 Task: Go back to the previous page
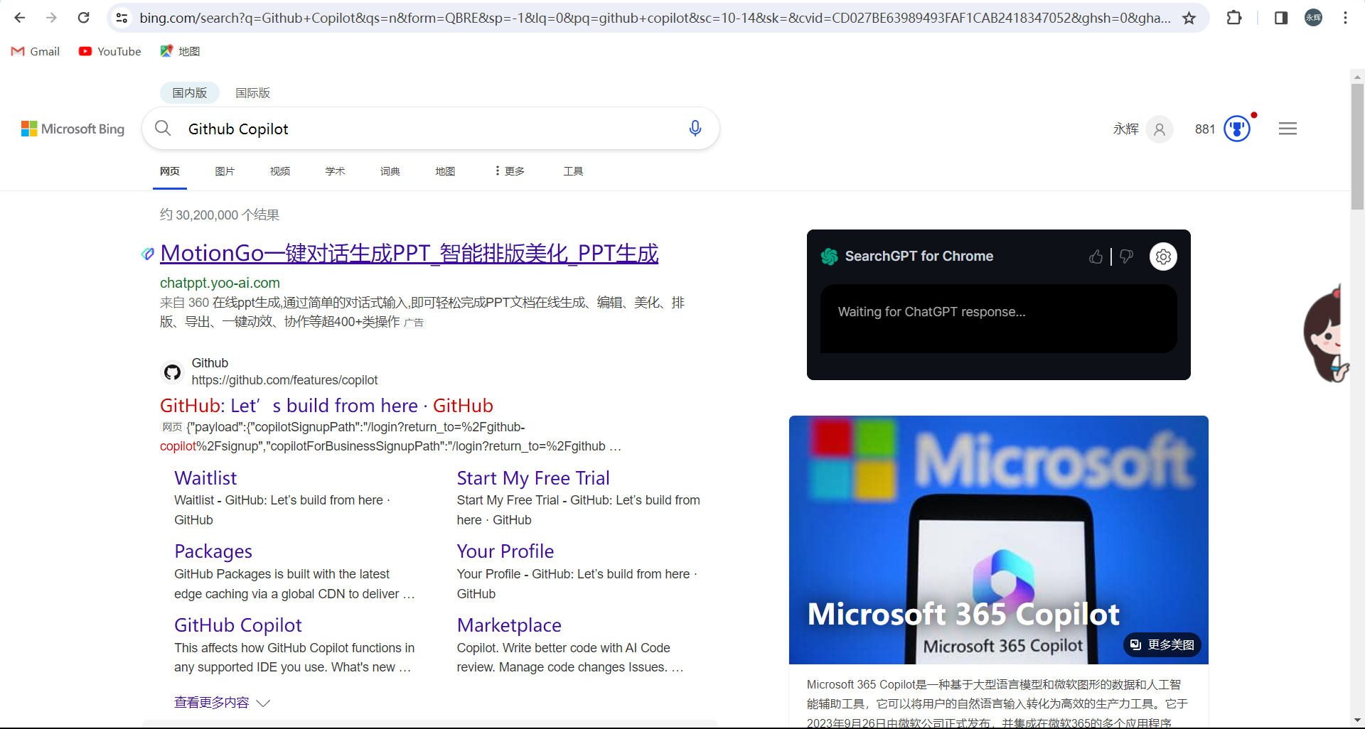pos(20,18)
